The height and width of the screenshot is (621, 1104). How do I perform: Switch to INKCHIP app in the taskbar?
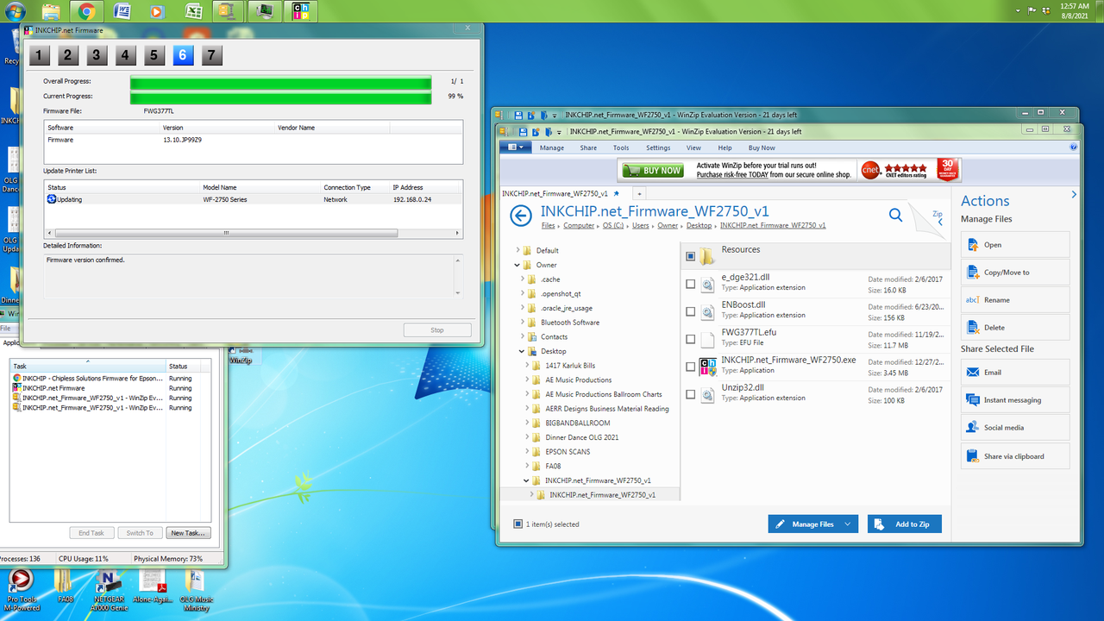(300, 11)
